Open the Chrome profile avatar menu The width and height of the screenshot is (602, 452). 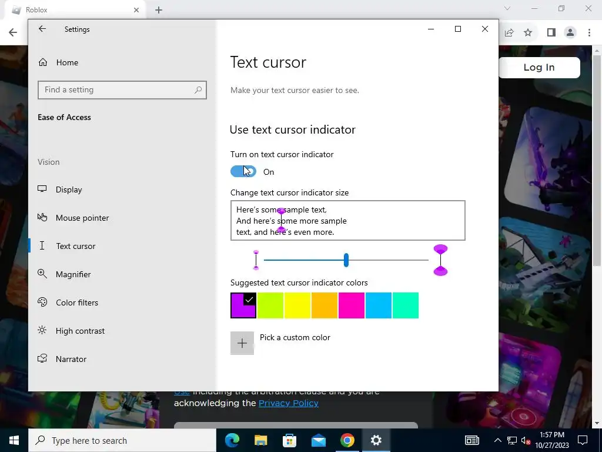[x=570, y=33]
